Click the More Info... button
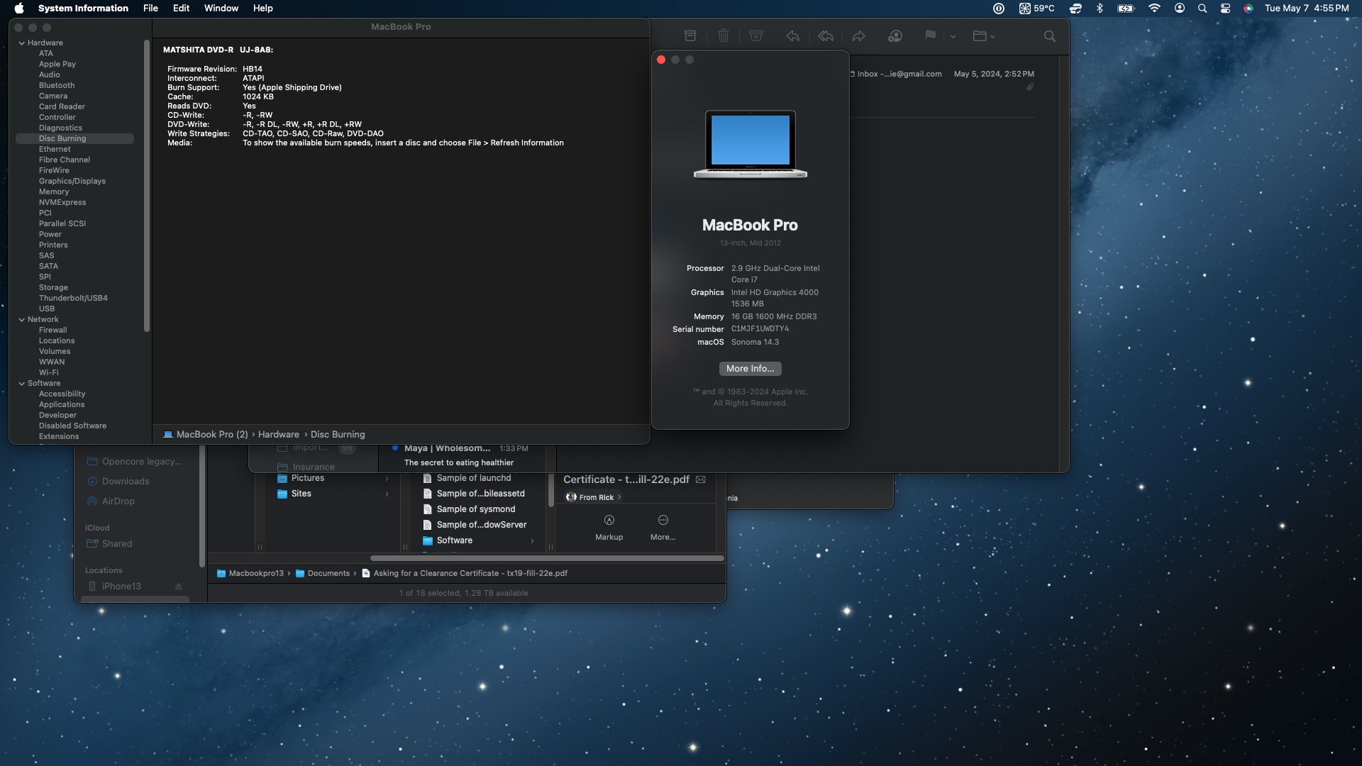The image size is (1362, 766). tap(750, 369)
